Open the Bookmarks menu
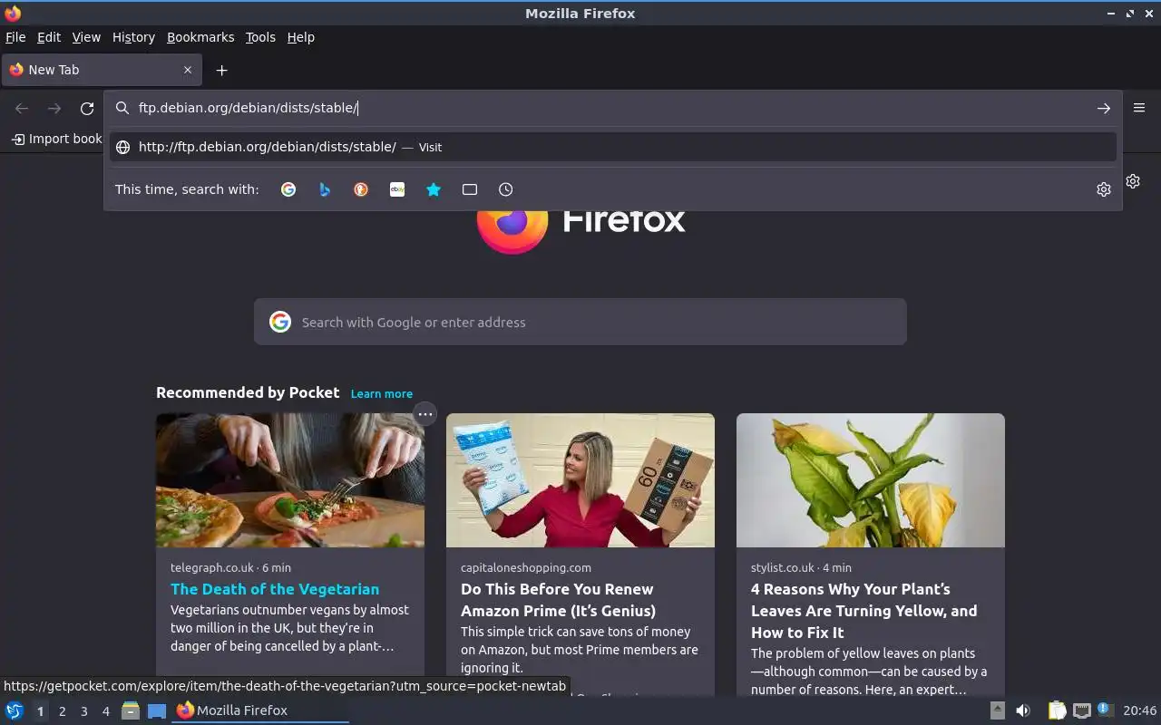The width and height of the screenshot is (1161, 725). pyautogui.click(x=200, y=37)
